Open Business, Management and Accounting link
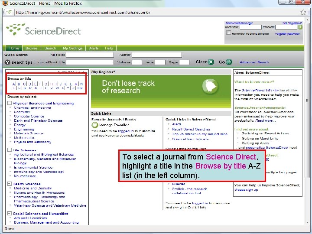Viewport: 312px width, 234px height. click(x=46, y=222)
